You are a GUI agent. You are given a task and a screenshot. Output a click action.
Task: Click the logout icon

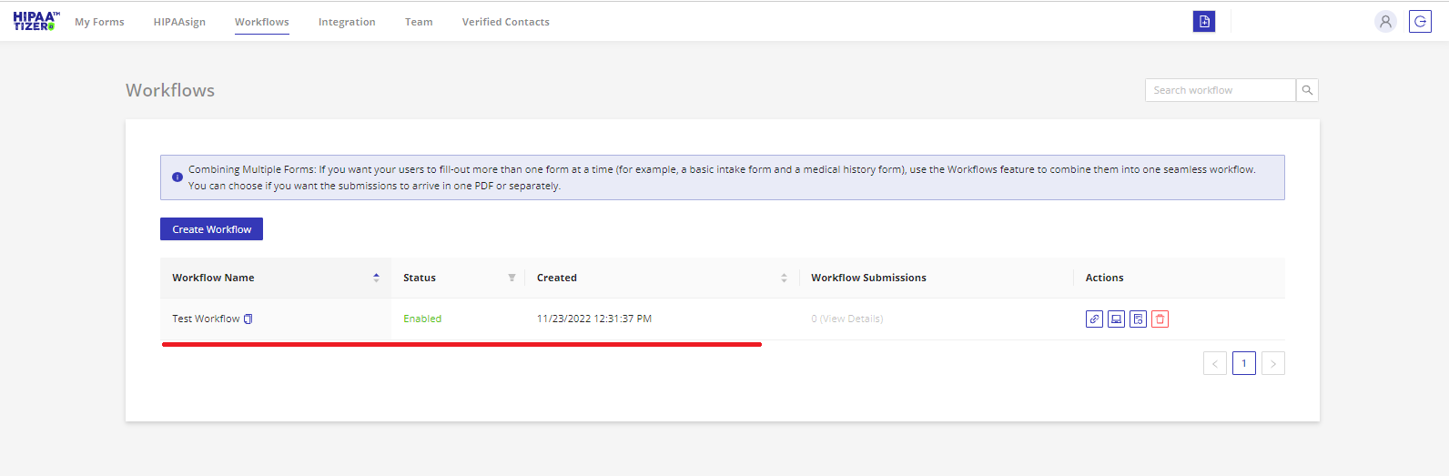(1420, 21)
